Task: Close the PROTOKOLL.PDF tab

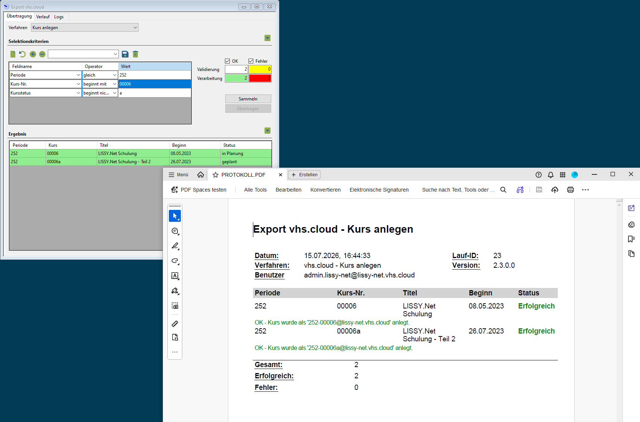Action: [x=281, y=175]
